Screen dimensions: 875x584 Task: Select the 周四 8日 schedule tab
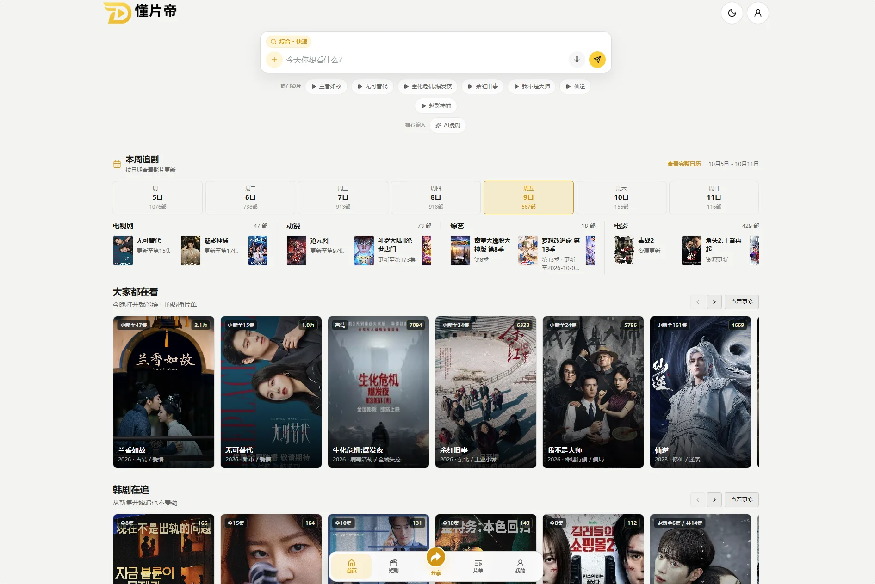[x=436, y=197]
